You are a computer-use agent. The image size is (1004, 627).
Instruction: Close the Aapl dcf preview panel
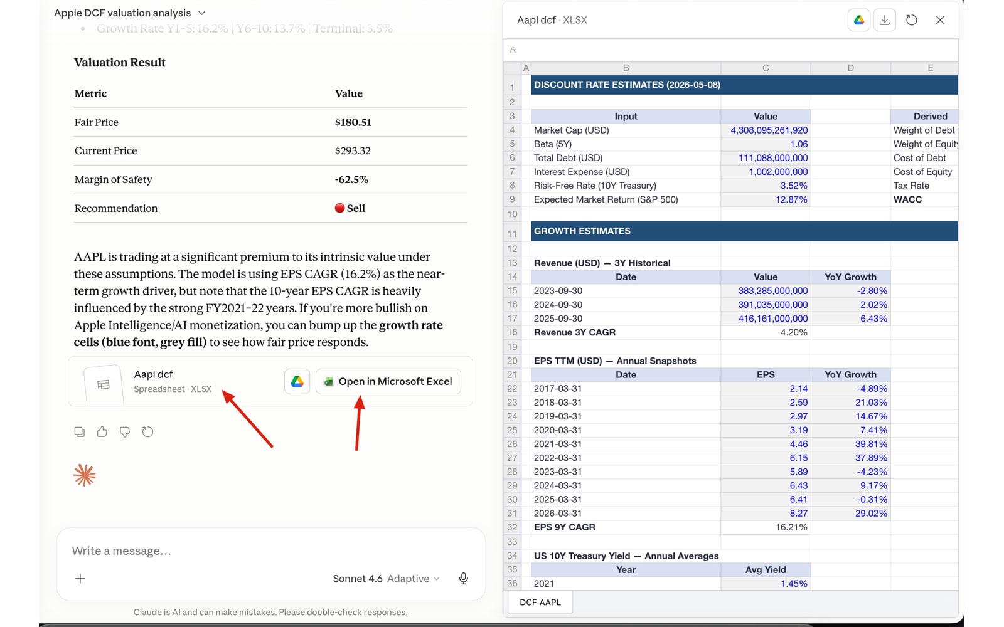[940, 20]
